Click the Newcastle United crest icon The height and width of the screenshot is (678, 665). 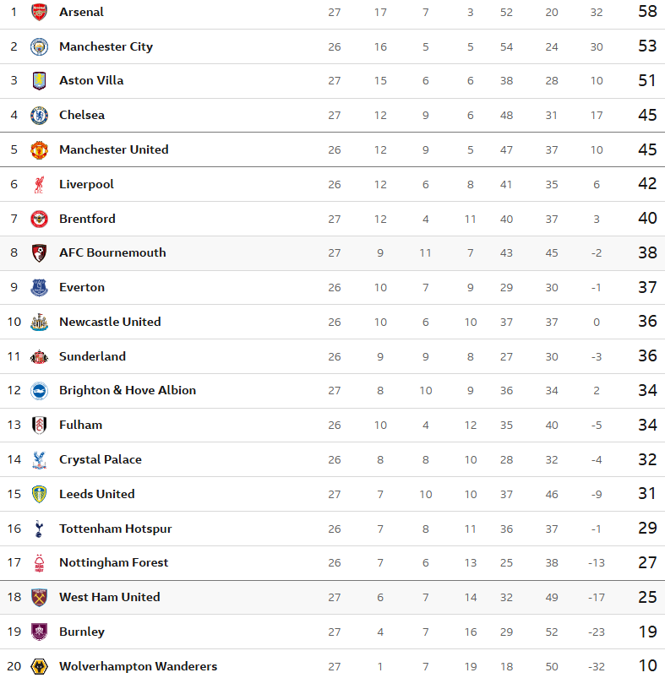39,323
